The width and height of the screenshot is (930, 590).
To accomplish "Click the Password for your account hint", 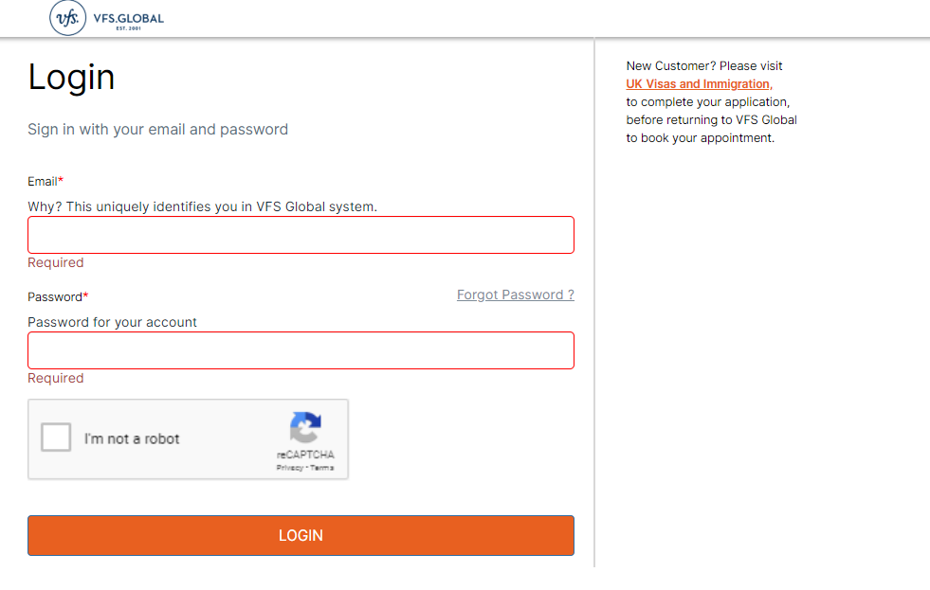I will click(x=112, y=322).
